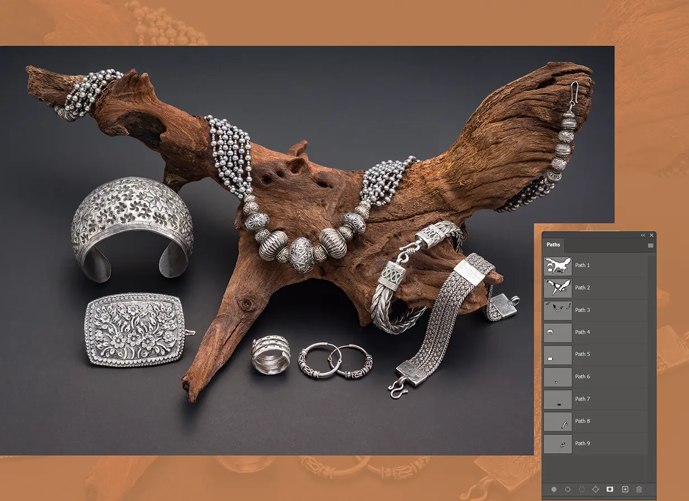
Task: Click the 'Path 4' label
Action: tap(582, 332)
